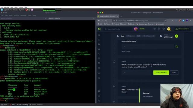The image size is (193, 108).
Task: Open the Pentest bookmarks folder
Action: point(115,24)
